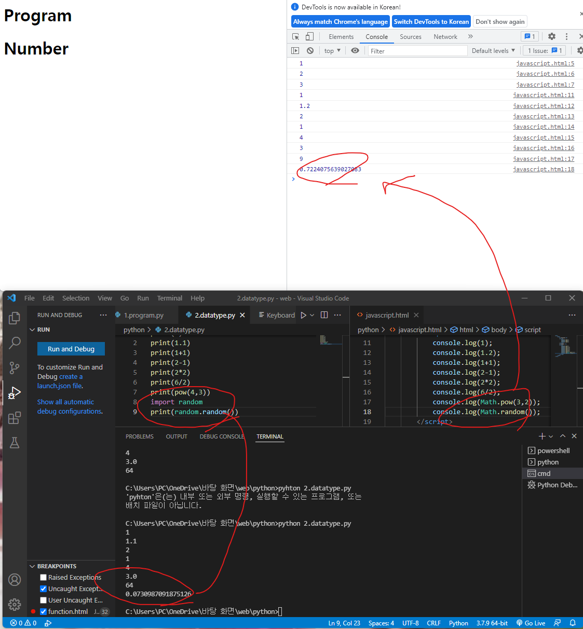The image size is (583, 629).
Task: Switch to DevTools Elements tab
Action: click(341, 36)
